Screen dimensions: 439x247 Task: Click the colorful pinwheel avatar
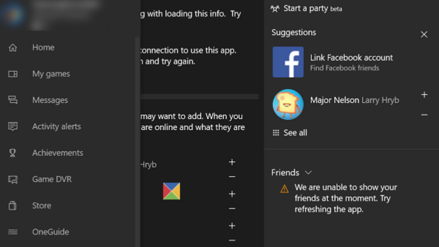172,191
